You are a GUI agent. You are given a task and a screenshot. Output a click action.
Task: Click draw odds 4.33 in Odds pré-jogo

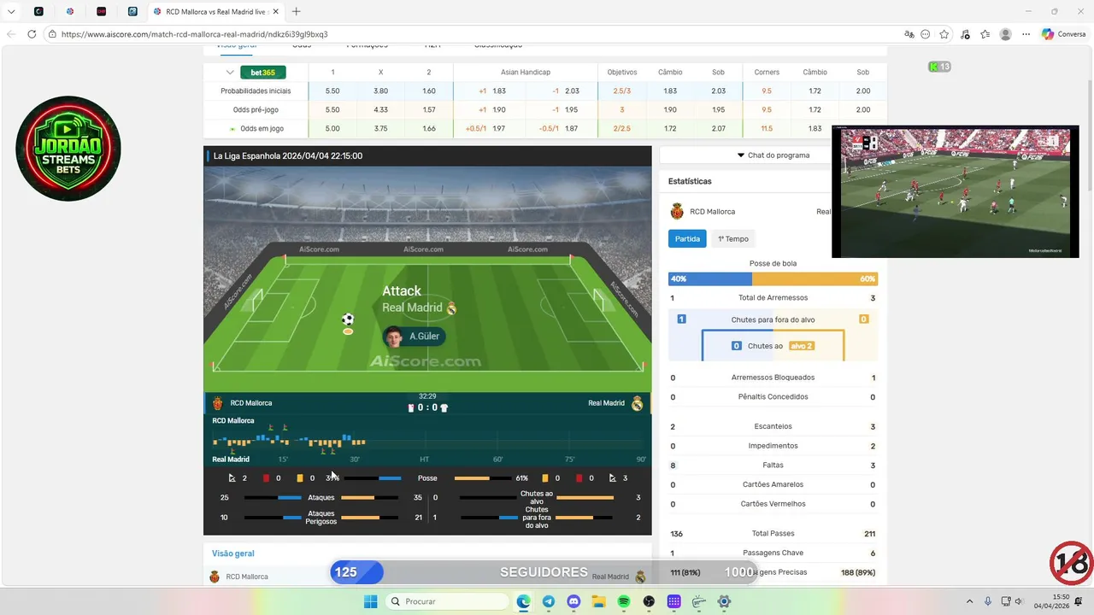[x=380, y=110]
